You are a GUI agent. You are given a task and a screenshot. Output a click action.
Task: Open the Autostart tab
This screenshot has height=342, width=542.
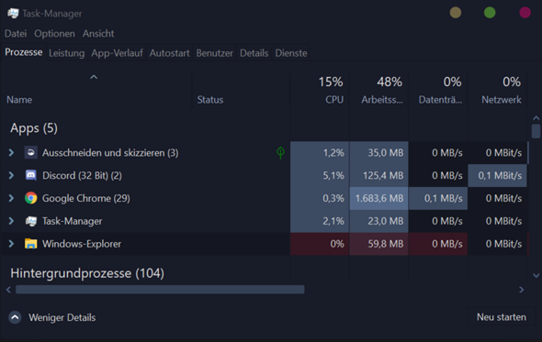coord(169,53)
